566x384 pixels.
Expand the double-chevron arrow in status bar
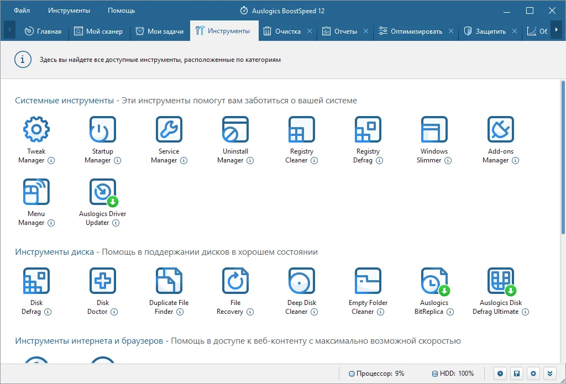550,374
